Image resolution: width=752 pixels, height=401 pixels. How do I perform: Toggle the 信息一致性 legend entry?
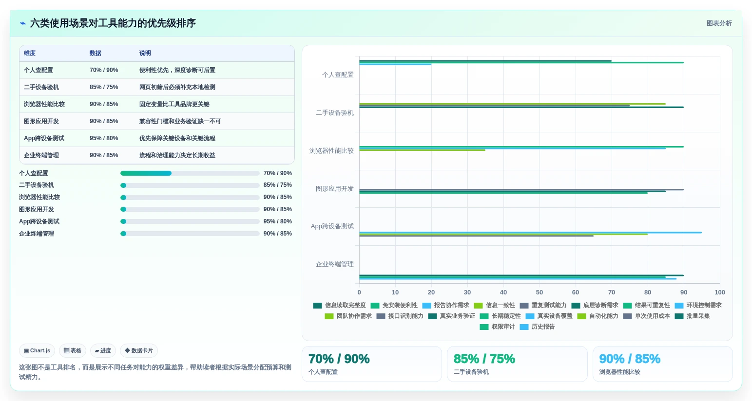494,305
